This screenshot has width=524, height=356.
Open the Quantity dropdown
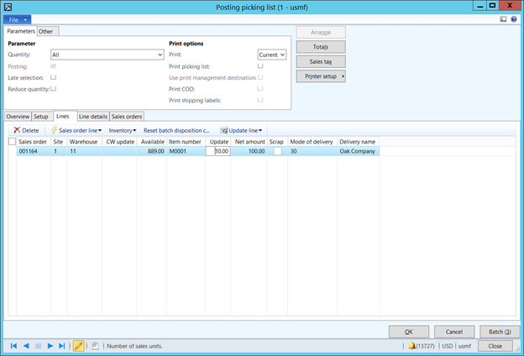(x=159, y=55)
